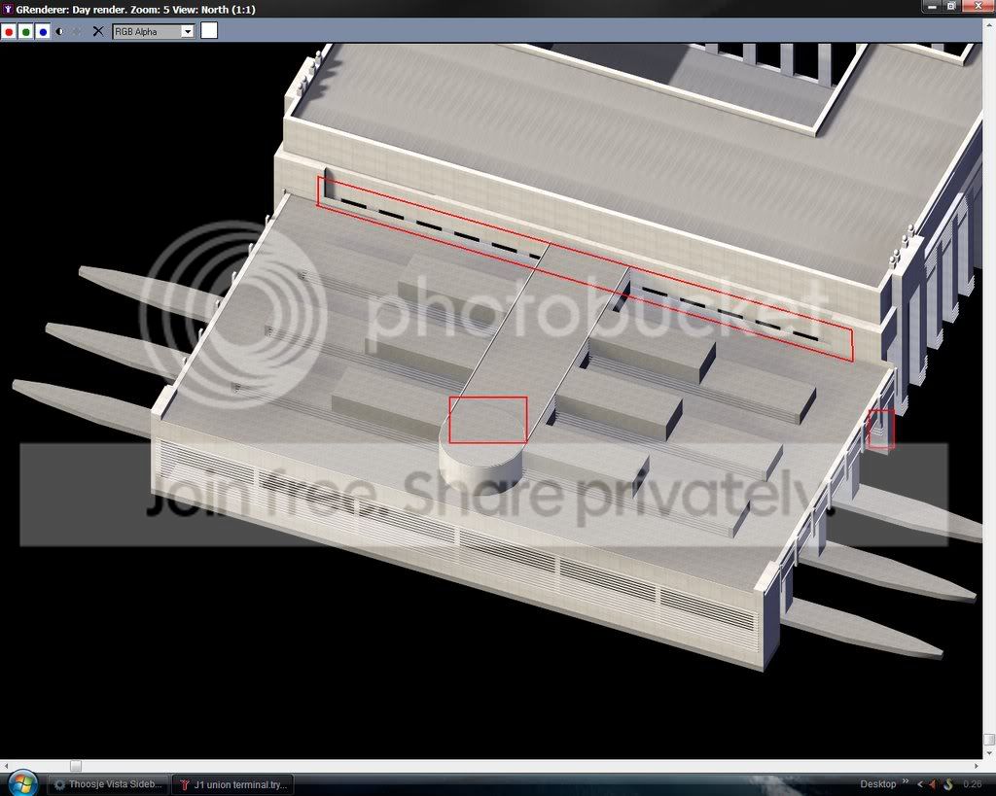Image resolution: width=996 pixels, height=796 pixels.
Task: Click the GRenderer title bar icon
Action: [8, 9]
